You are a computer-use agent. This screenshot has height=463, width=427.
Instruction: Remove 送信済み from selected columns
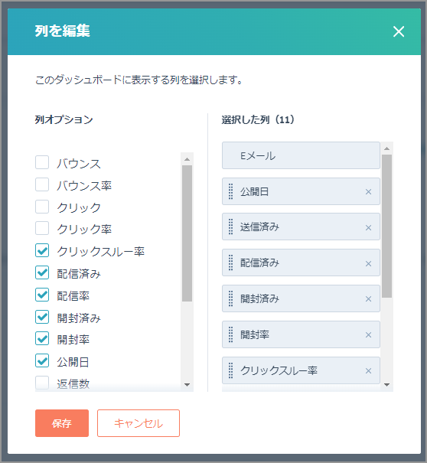(368, 227)
